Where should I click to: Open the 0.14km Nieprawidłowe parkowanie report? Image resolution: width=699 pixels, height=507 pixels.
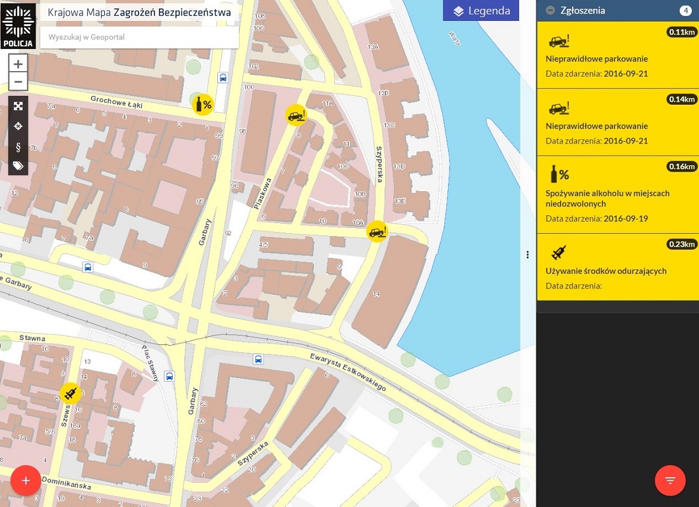[617, 123]
